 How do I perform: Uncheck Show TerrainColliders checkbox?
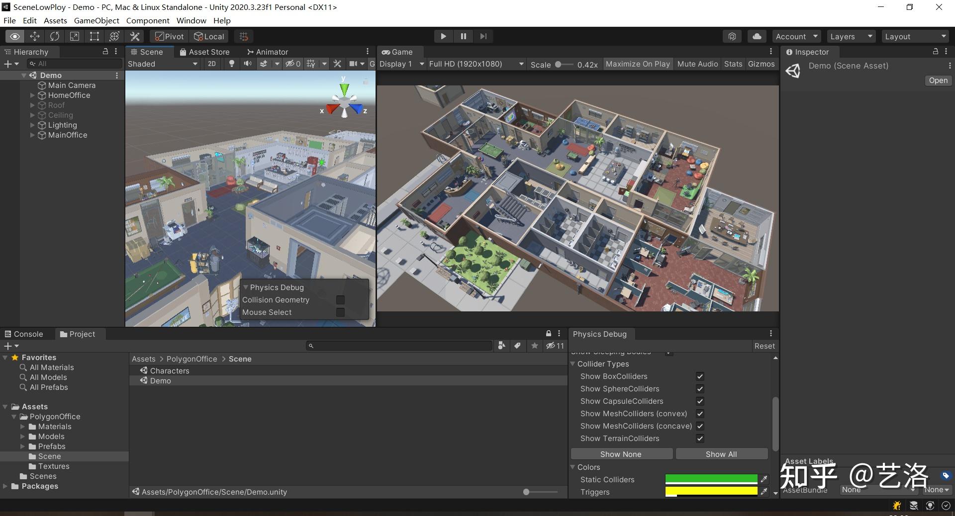(x=700, y=439)
